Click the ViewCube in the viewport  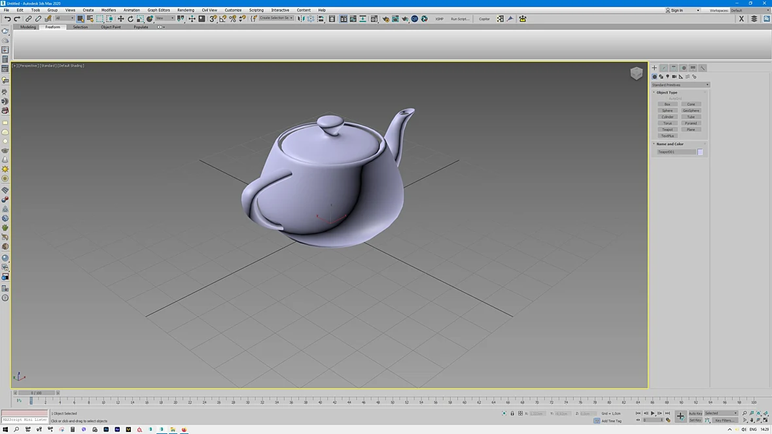pos(636,73)
